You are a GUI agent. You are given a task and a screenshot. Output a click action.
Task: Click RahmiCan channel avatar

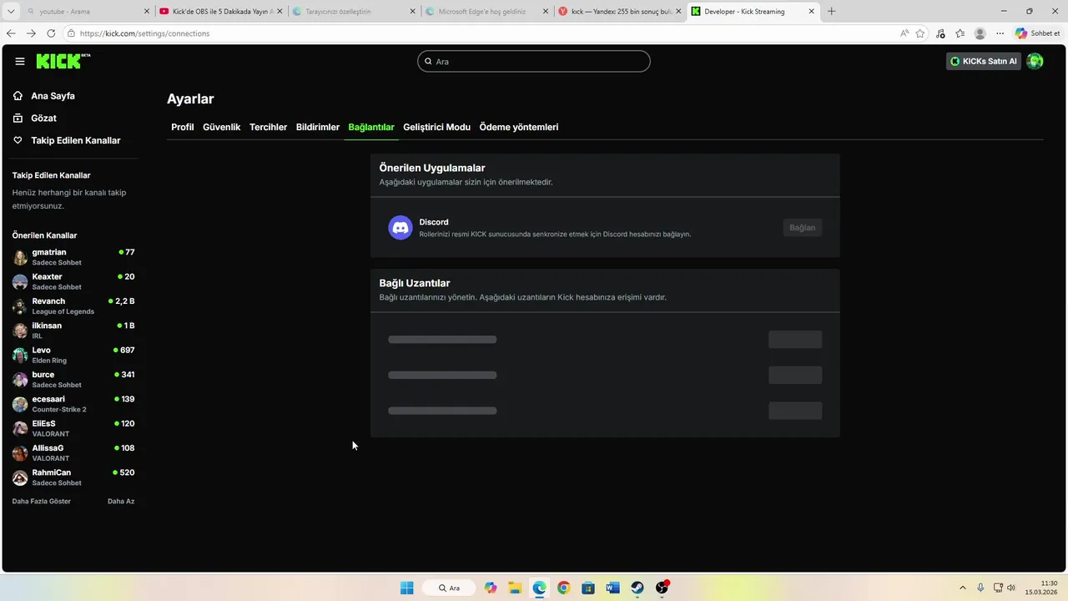(20, 477)
